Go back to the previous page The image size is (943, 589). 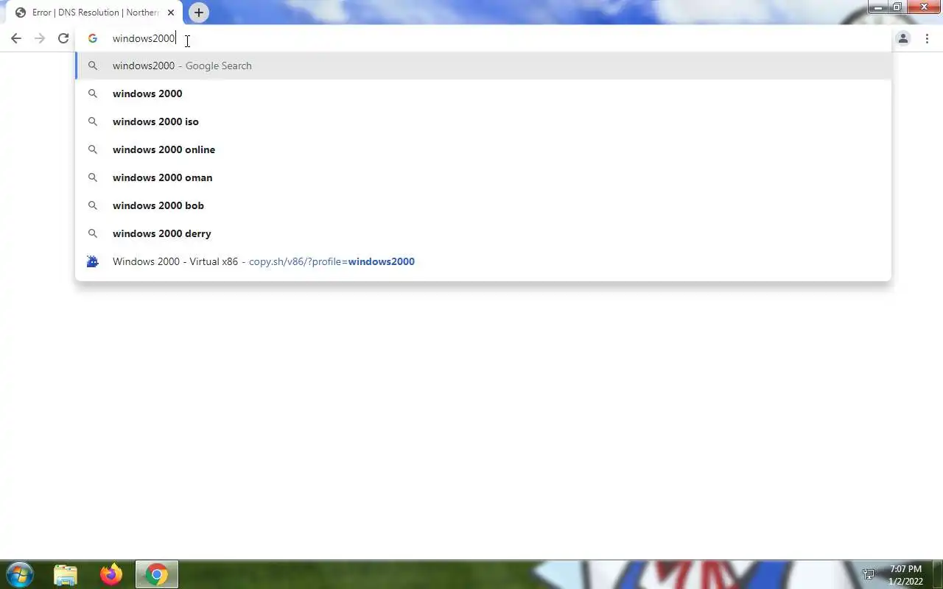click(16, 38)
